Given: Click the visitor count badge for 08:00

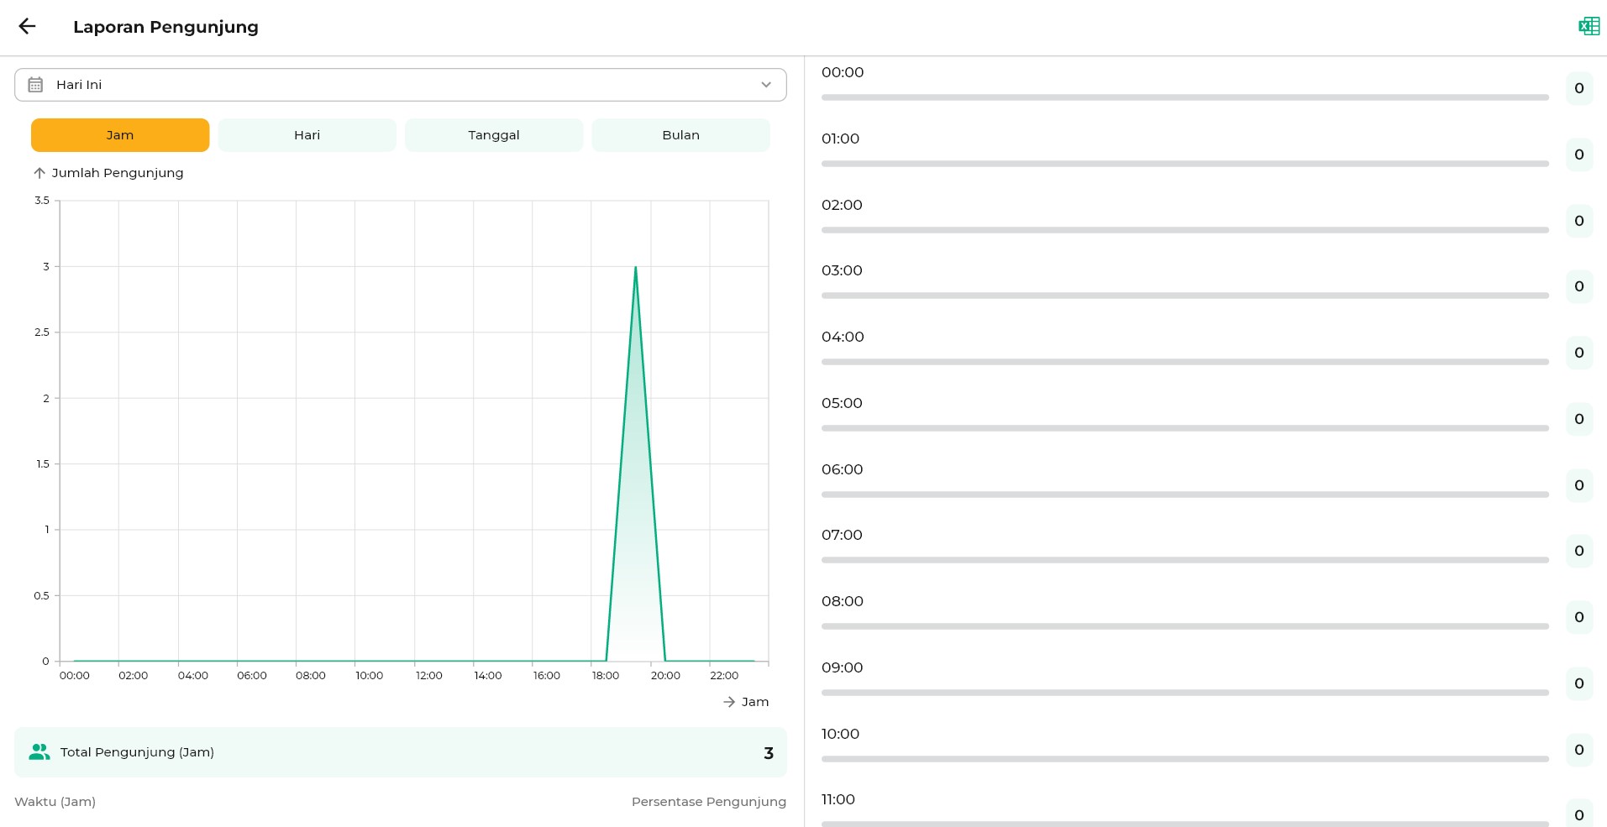Looking at the screenshot, I should [1578, 617].
